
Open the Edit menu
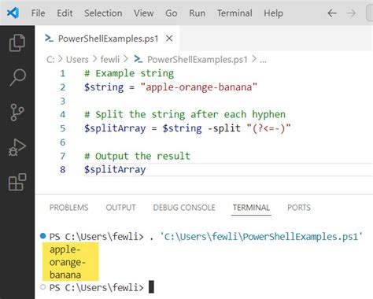tap(65, 13)
